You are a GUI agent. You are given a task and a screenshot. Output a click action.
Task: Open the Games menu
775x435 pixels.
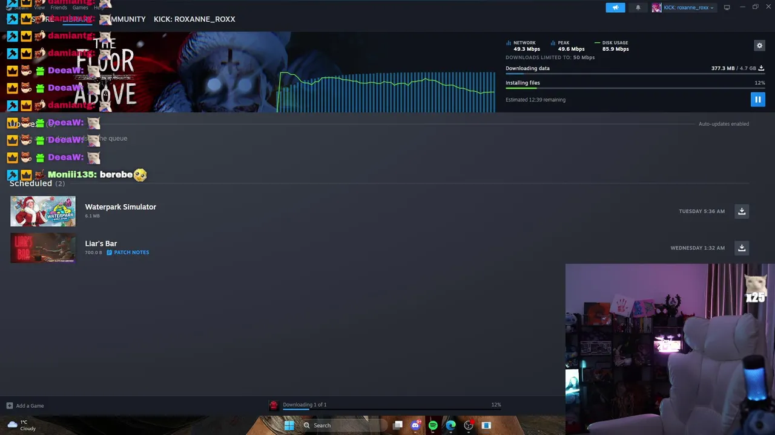80,7
